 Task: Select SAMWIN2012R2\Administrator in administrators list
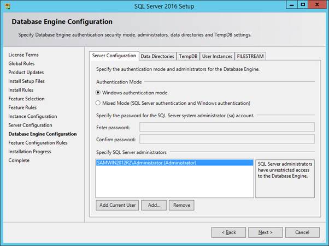174,163
